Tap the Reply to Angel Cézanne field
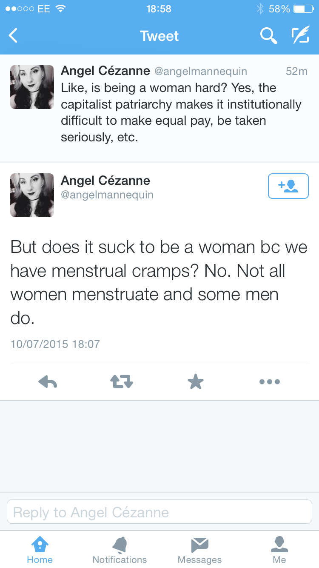This screenshot has height=568, width=319. tap(159, 512)
